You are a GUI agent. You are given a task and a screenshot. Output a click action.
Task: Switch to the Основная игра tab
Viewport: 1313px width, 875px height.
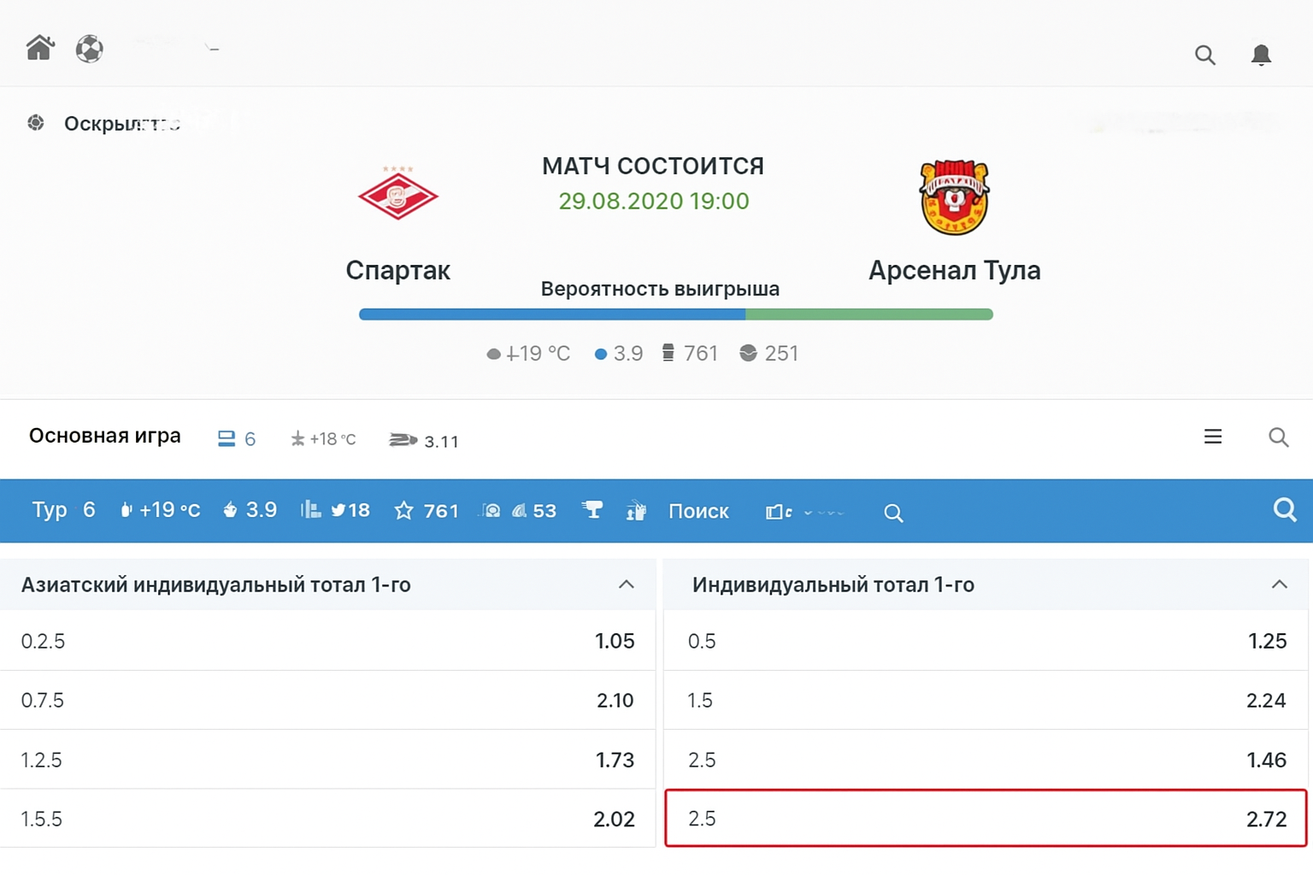104,436
